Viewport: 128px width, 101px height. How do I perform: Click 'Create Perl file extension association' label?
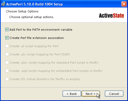coord(37,38)
